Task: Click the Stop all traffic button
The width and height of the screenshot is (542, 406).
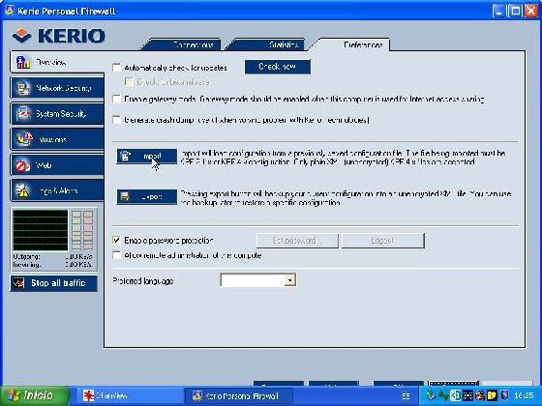Action: point(54,283)
